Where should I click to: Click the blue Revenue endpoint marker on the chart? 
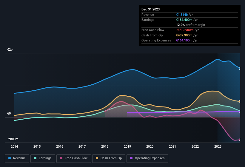pyautogui.click(x=240, y=69)
